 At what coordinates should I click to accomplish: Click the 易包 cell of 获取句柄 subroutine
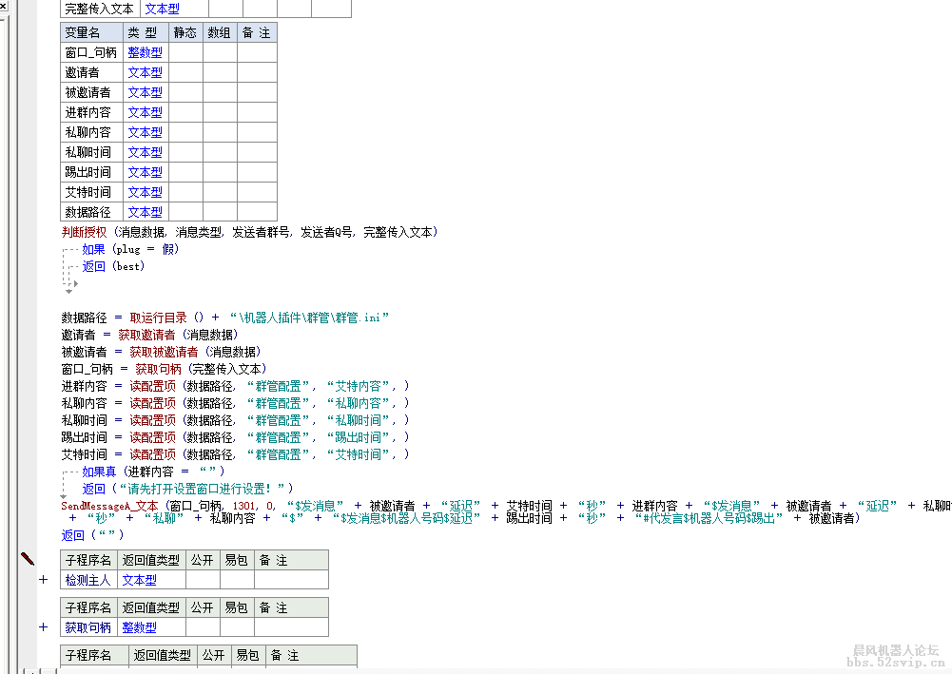[237, 627]
